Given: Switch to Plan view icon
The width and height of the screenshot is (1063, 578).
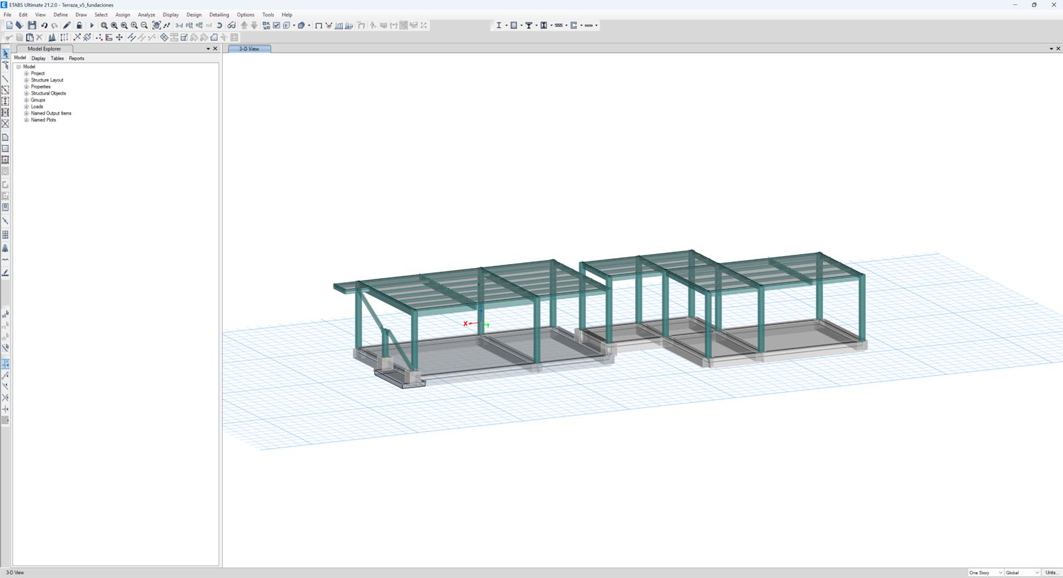Looking at the screenshot, I should [x=189, y=25].
